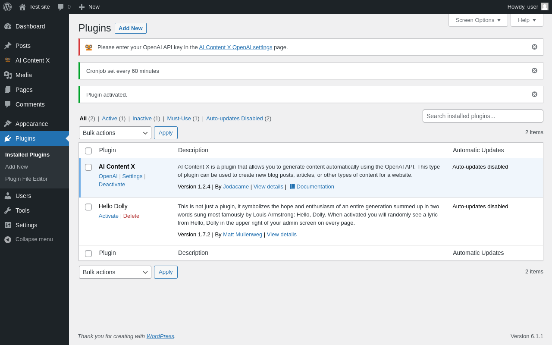Screen dimensions: 552x345
Task: Expand the Help tab
Action: pyautogui.click(x=527, y=20)
